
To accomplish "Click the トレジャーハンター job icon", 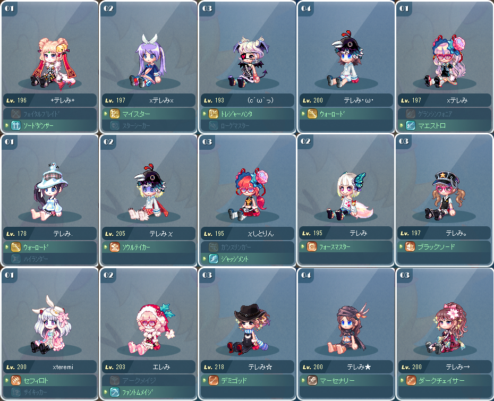I will click(214, 114).
